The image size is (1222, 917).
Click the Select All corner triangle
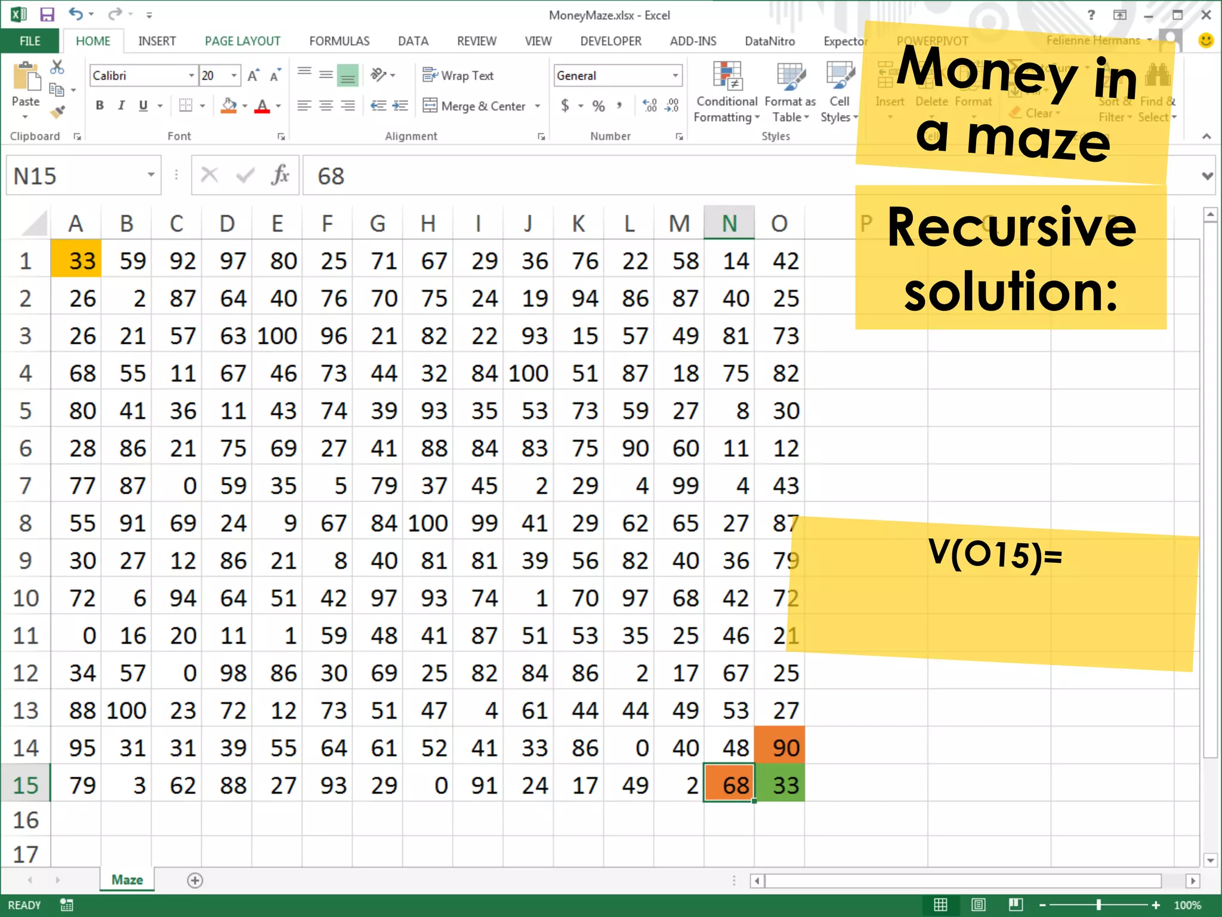pos(34,223)
